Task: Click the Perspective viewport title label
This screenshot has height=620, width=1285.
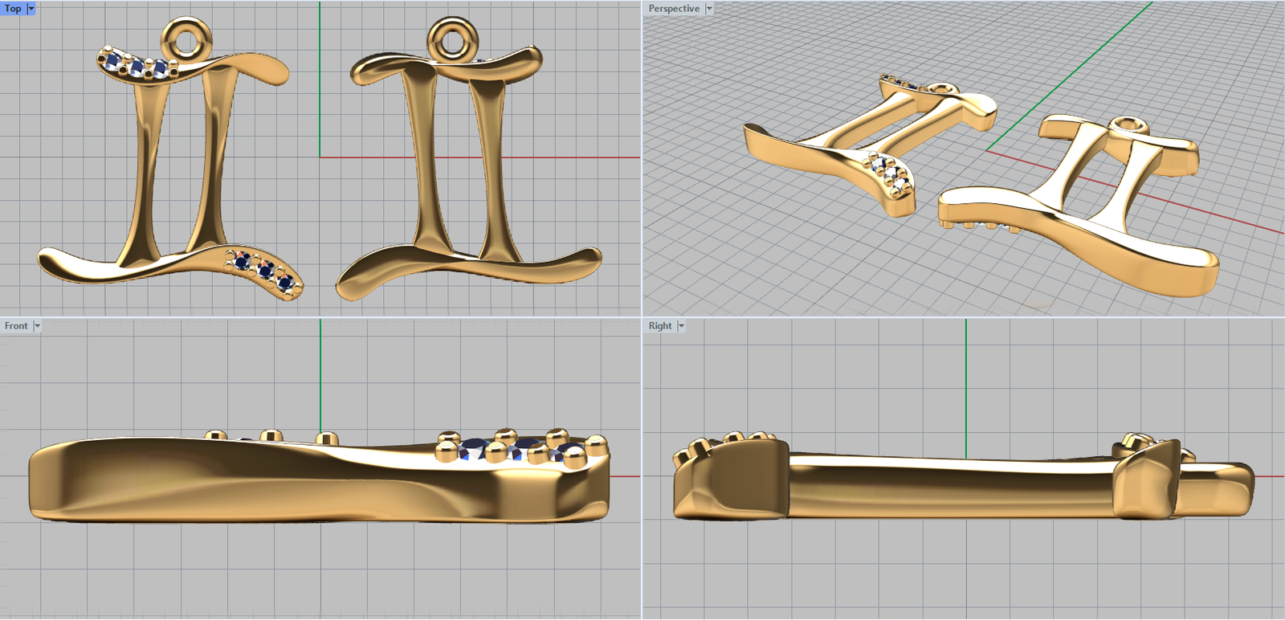Action: pyautogui.click(x=673, y=8)
